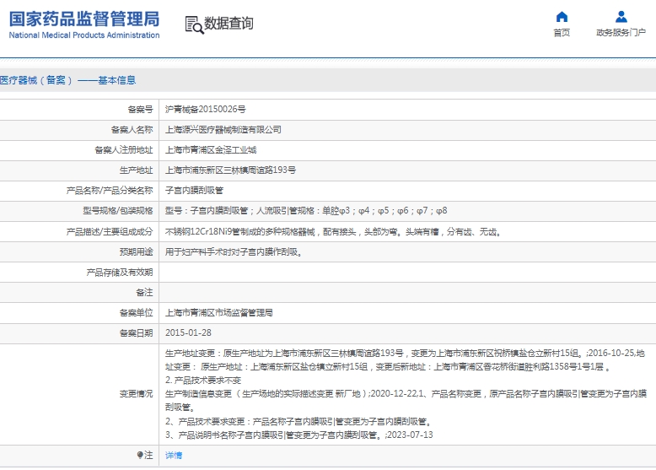Select registered address 上海市青浦区金泽工业城
The width and height of the screenshot is (656, 470).
pyautogui.click(x=211, y=150)
